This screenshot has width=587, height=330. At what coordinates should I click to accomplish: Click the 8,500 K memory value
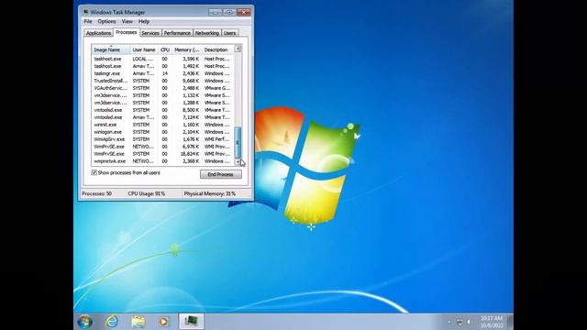pyautogui.click(x=191, y=110)
